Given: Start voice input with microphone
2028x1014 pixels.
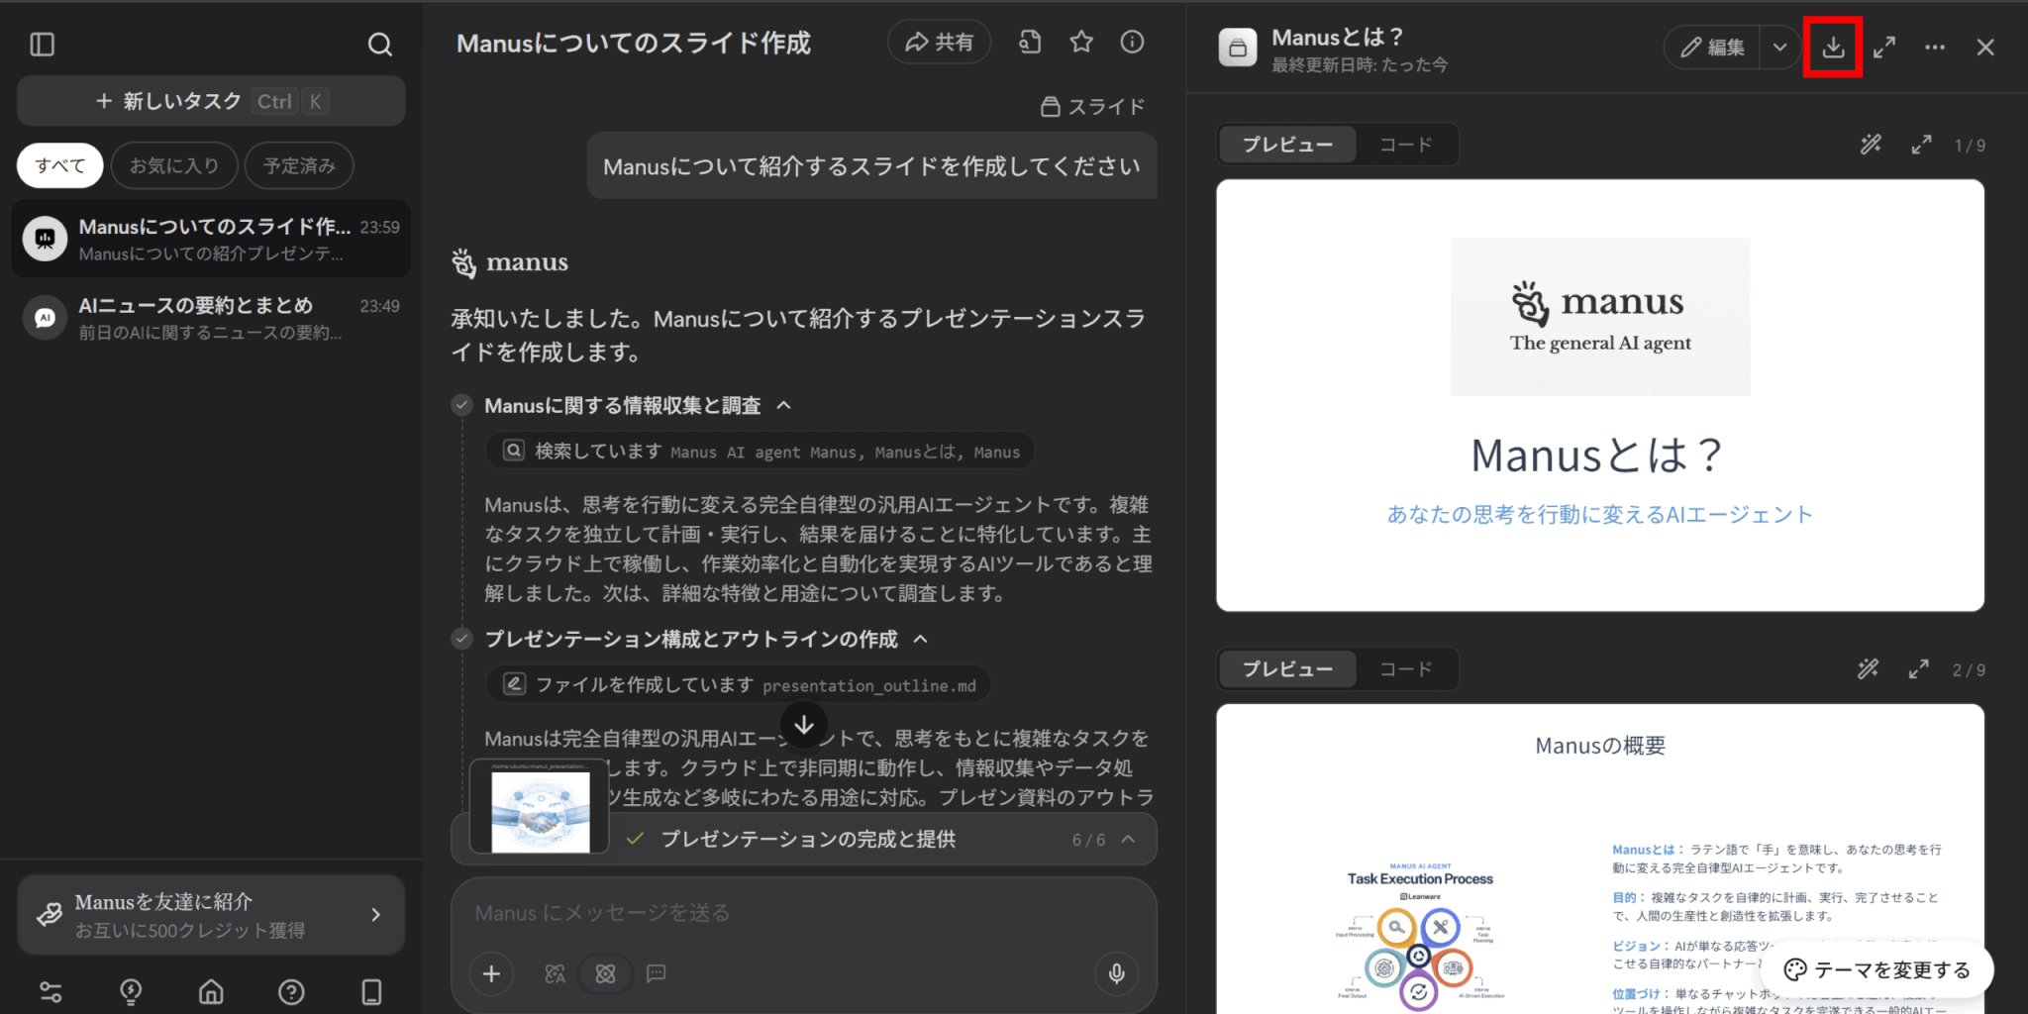Looking at the screenshot, I should pos(1116,974).
